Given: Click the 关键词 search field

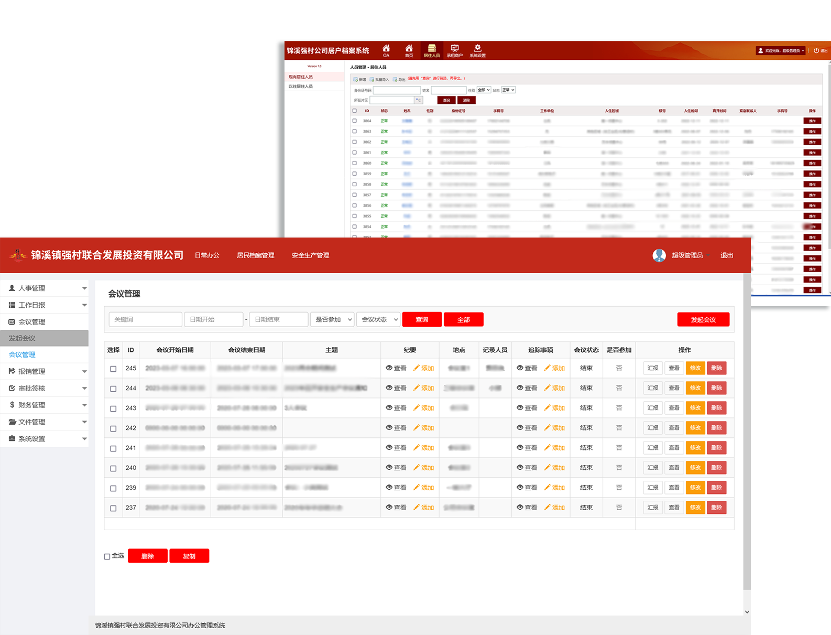Looking at the screenshot, I should point(145,319).
